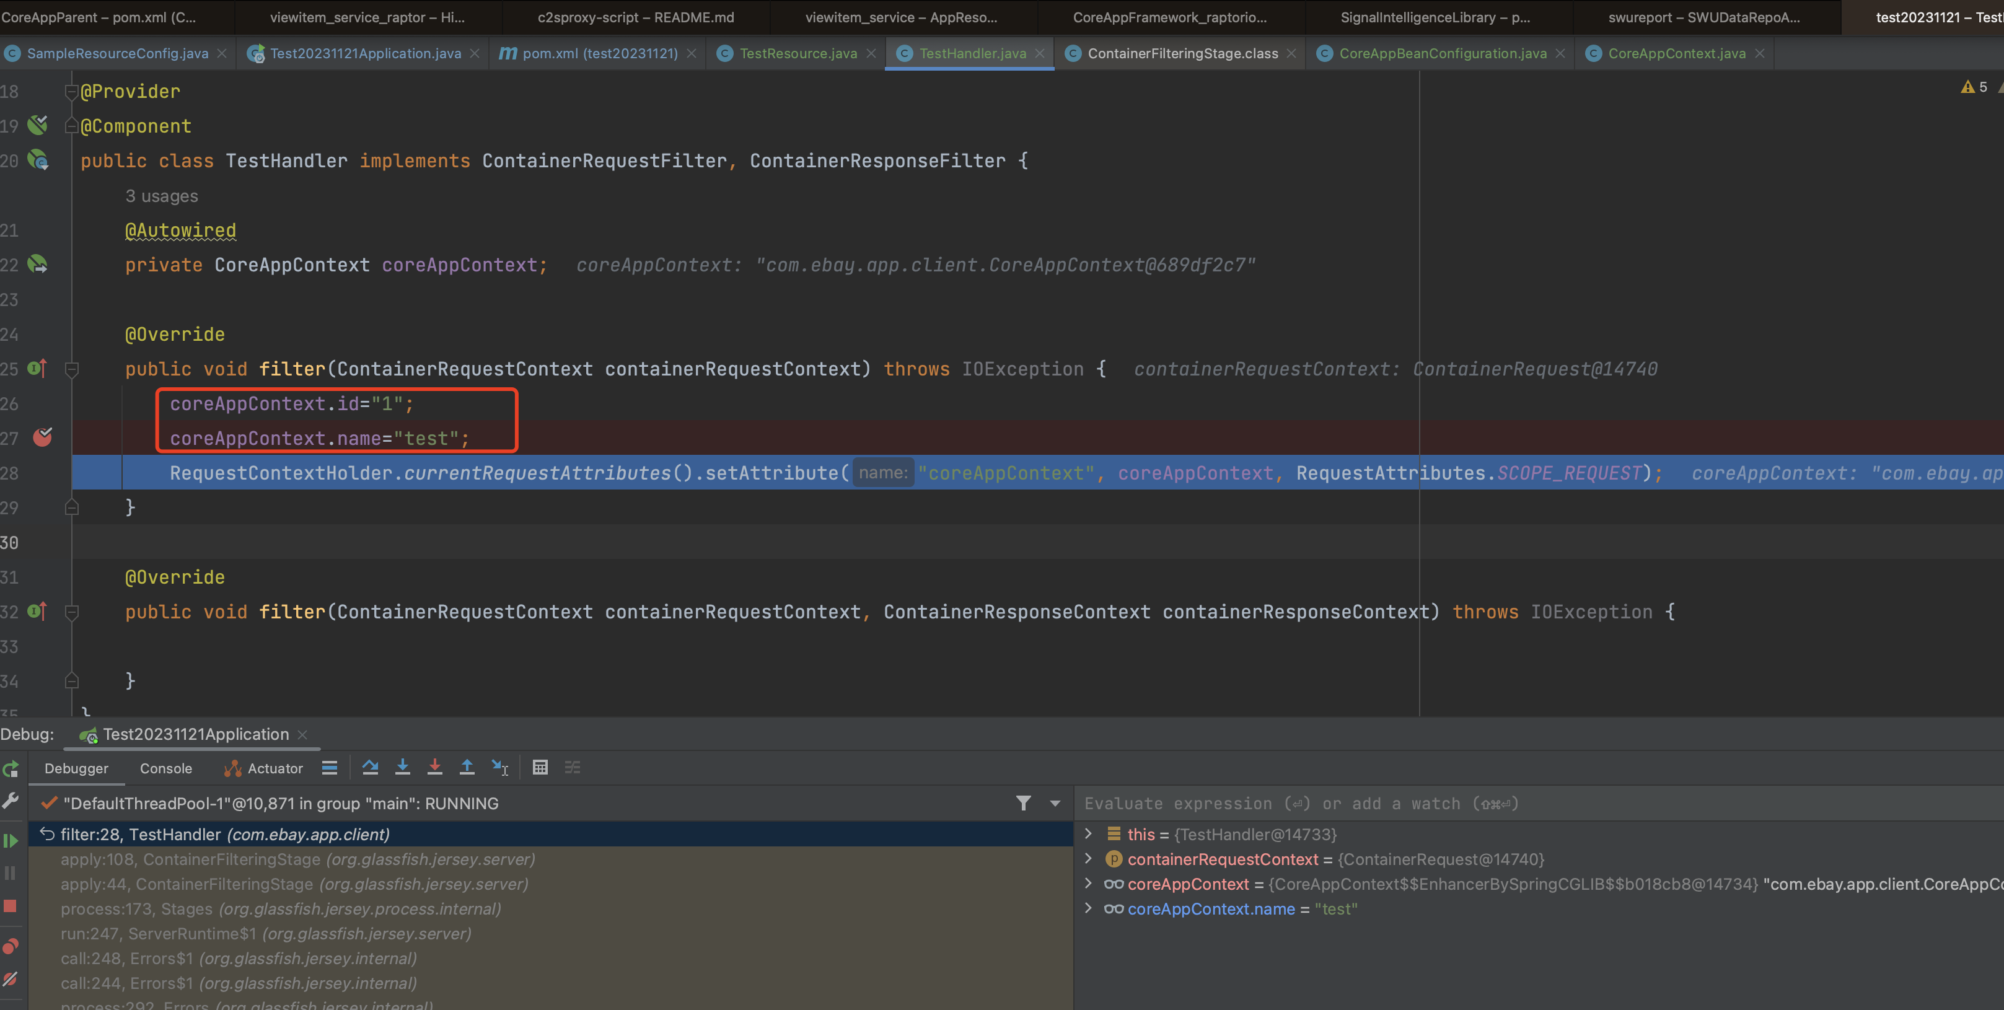
Task: Close the CoreAppContext.java editor tab
Action: (x=1760, y=53)
